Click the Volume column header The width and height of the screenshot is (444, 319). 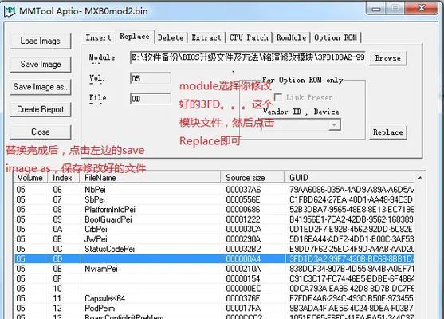[30, 178]
